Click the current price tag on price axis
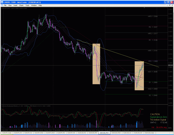The height and width of the screenshot is (135, 174). [x=171, y=65]
